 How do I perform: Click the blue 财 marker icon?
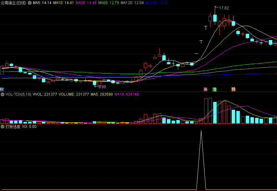(2, 89)
